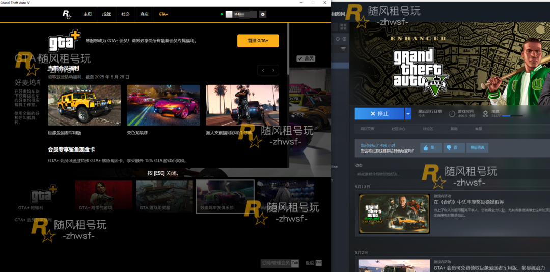Open 指南 tab in Steam
This screenshot has width=550, height=272.
point(454,129)
